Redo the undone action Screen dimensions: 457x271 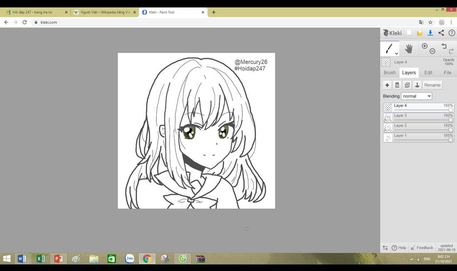point(451,51)
